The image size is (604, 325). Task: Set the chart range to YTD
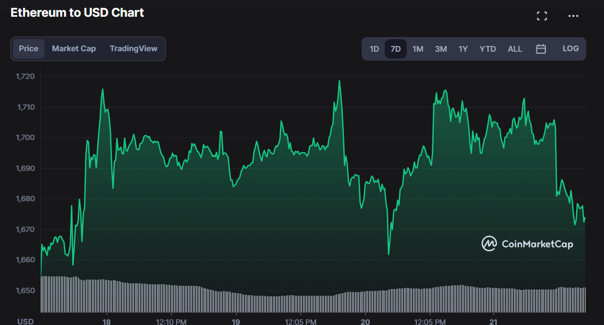[x=488, y=49]
